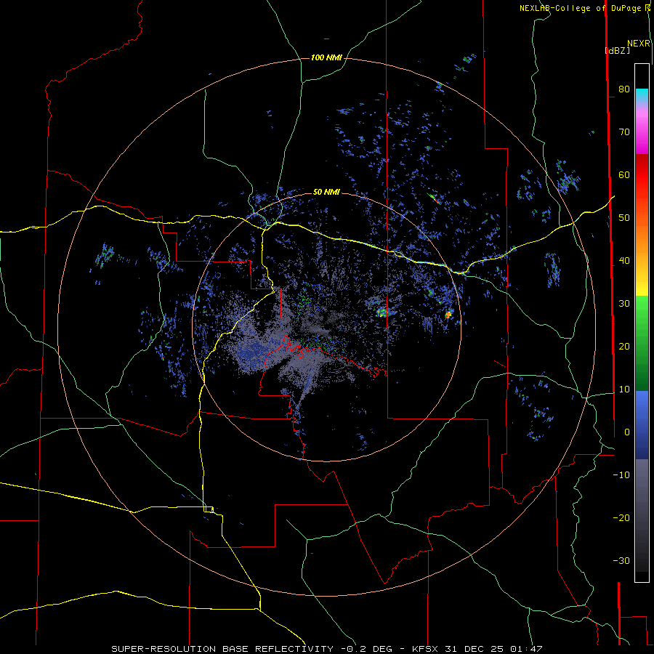654x654 pixels.
Task: Click the 30 value on the color scale
Action: [624, 304]
